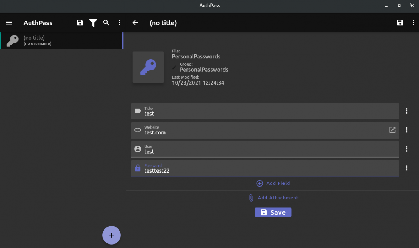Viewport: 419px width, 248px height.
Task: Click the save database icon in the toolbar
Action: 80,22
